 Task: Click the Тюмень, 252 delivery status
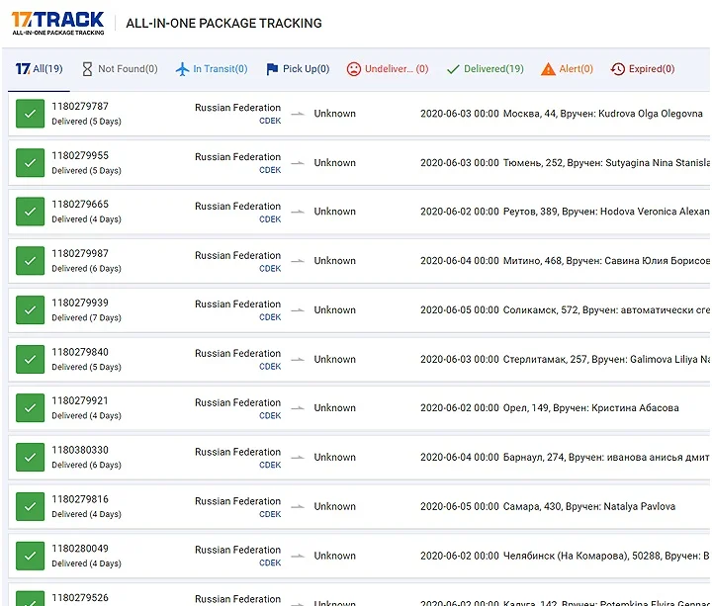(x=606, y=162)
